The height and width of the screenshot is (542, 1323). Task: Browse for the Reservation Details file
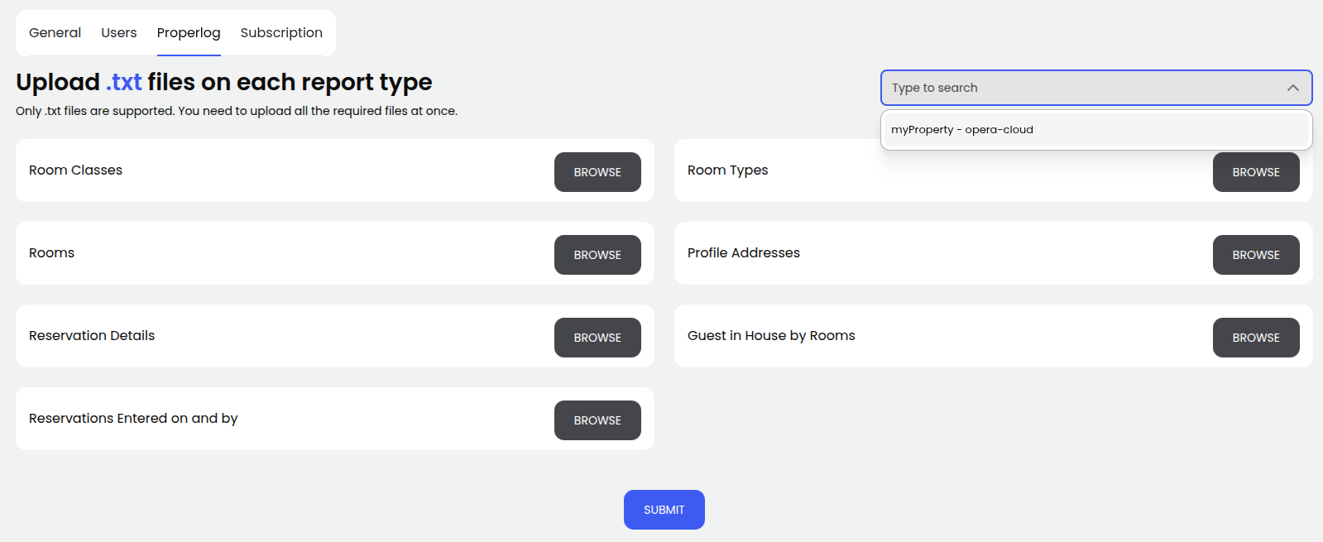pyautogui.click(x=597, y=338)
